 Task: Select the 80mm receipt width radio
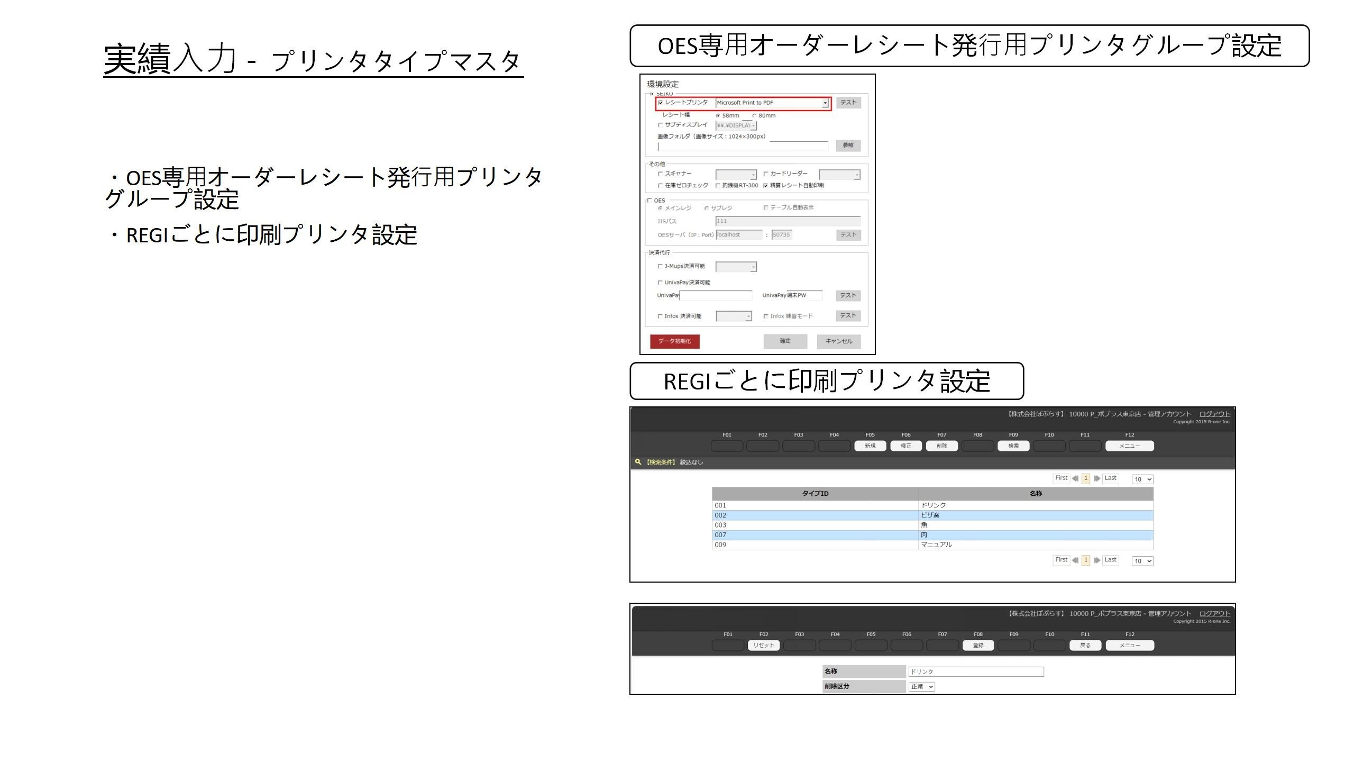click(754, 116)
